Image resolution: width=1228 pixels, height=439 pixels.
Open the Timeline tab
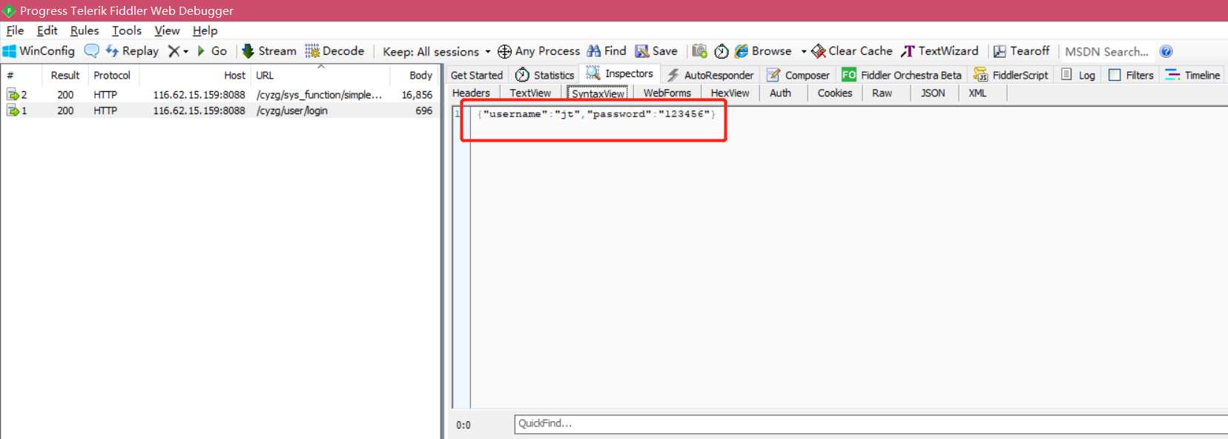coord(1192,75)
